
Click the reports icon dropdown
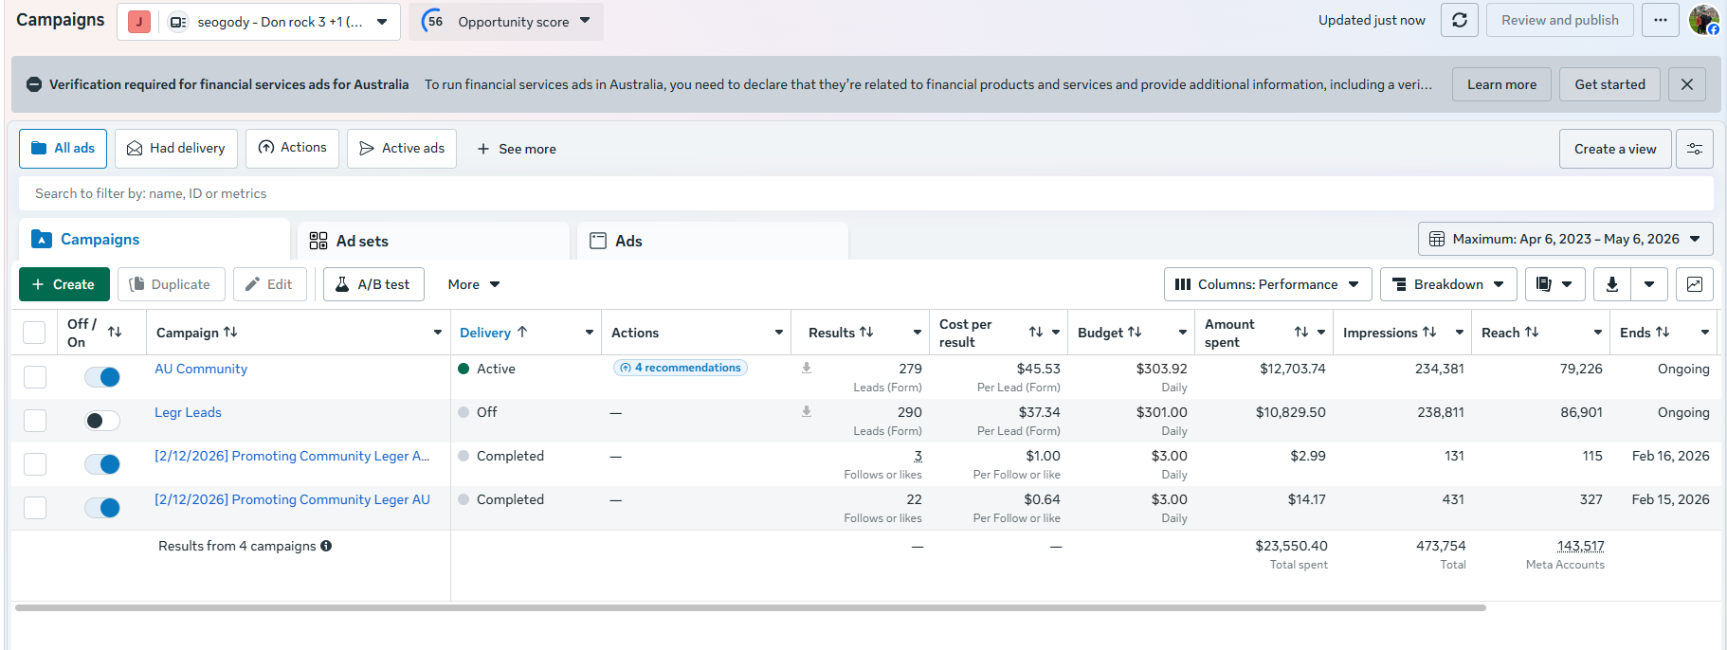tap(1554, 284)
